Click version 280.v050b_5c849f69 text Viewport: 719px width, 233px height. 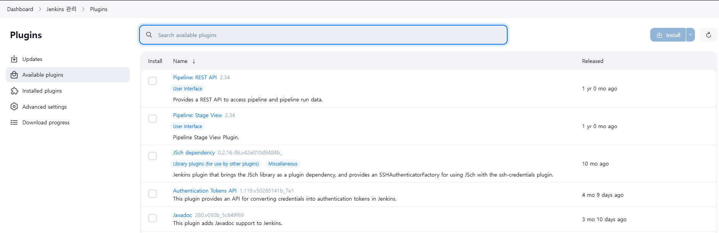point(219,215)
